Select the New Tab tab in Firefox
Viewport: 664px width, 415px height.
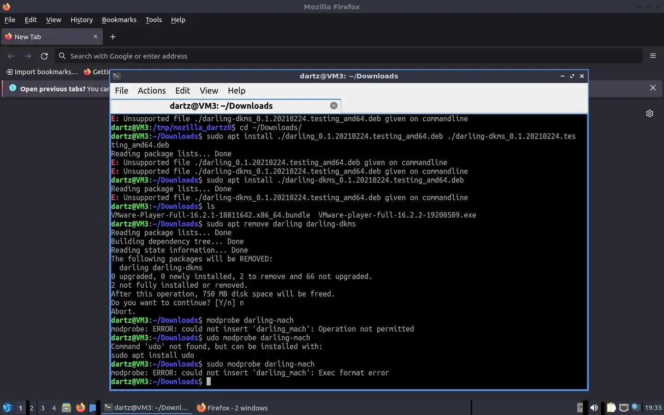[x=52, y=36]
